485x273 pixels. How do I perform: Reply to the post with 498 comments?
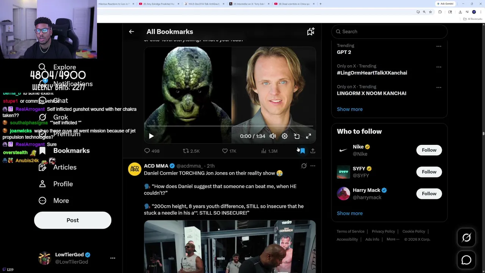(152, 151)
